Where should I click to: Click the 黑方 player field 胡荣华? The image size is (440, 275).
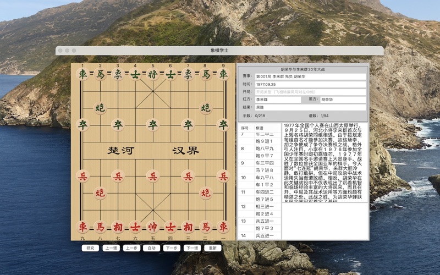coord(343,100)
